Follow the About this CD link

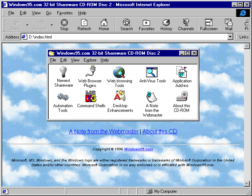[160, 131]
